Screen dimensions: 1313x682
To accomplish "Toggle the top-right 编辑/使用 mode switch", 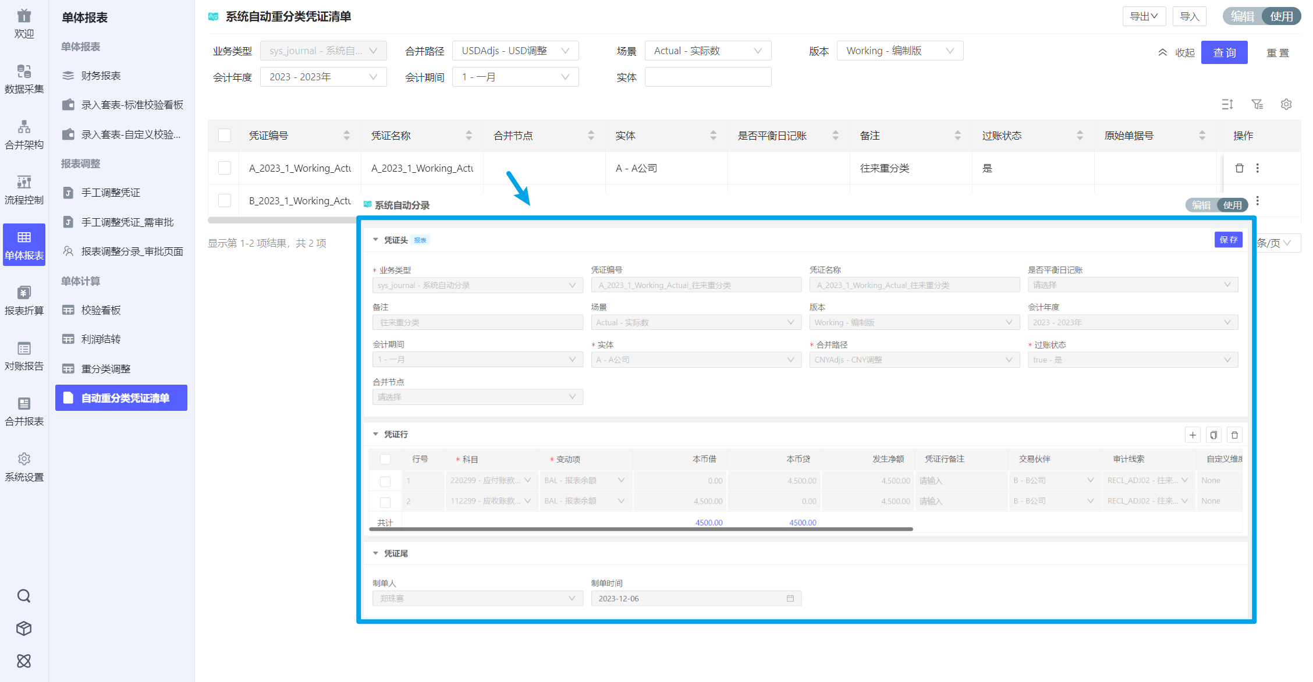I will click(x=1261, y=16).
